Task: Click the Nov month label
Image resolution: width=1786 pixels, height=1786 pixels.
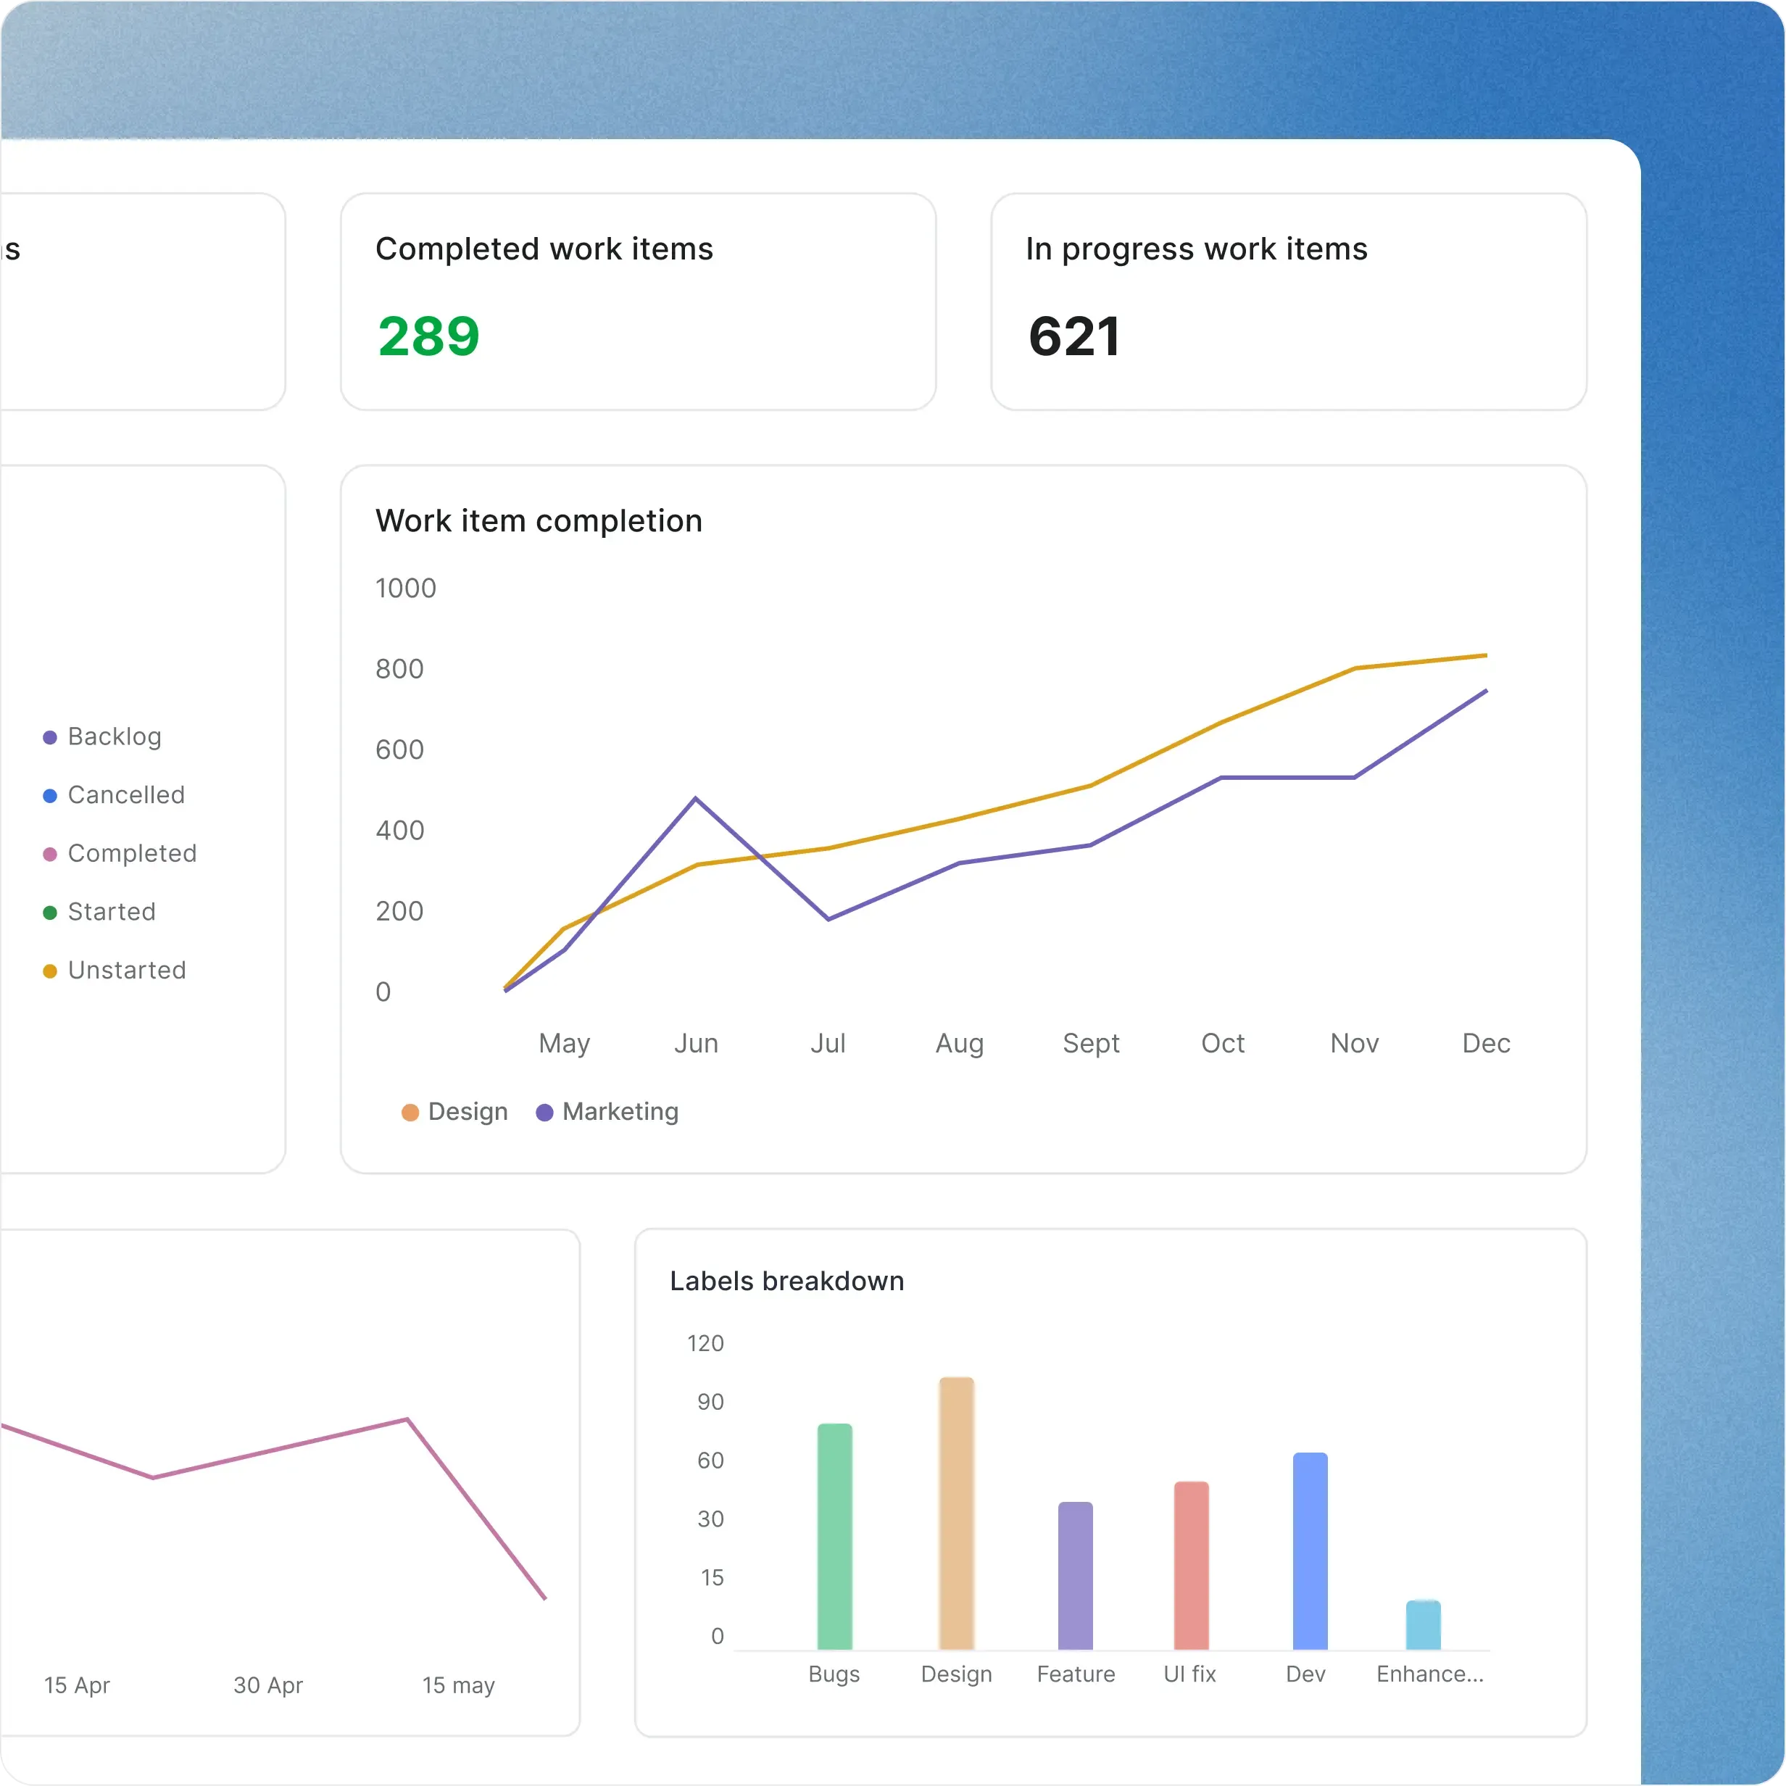Action: [x=1354, y=1044]
